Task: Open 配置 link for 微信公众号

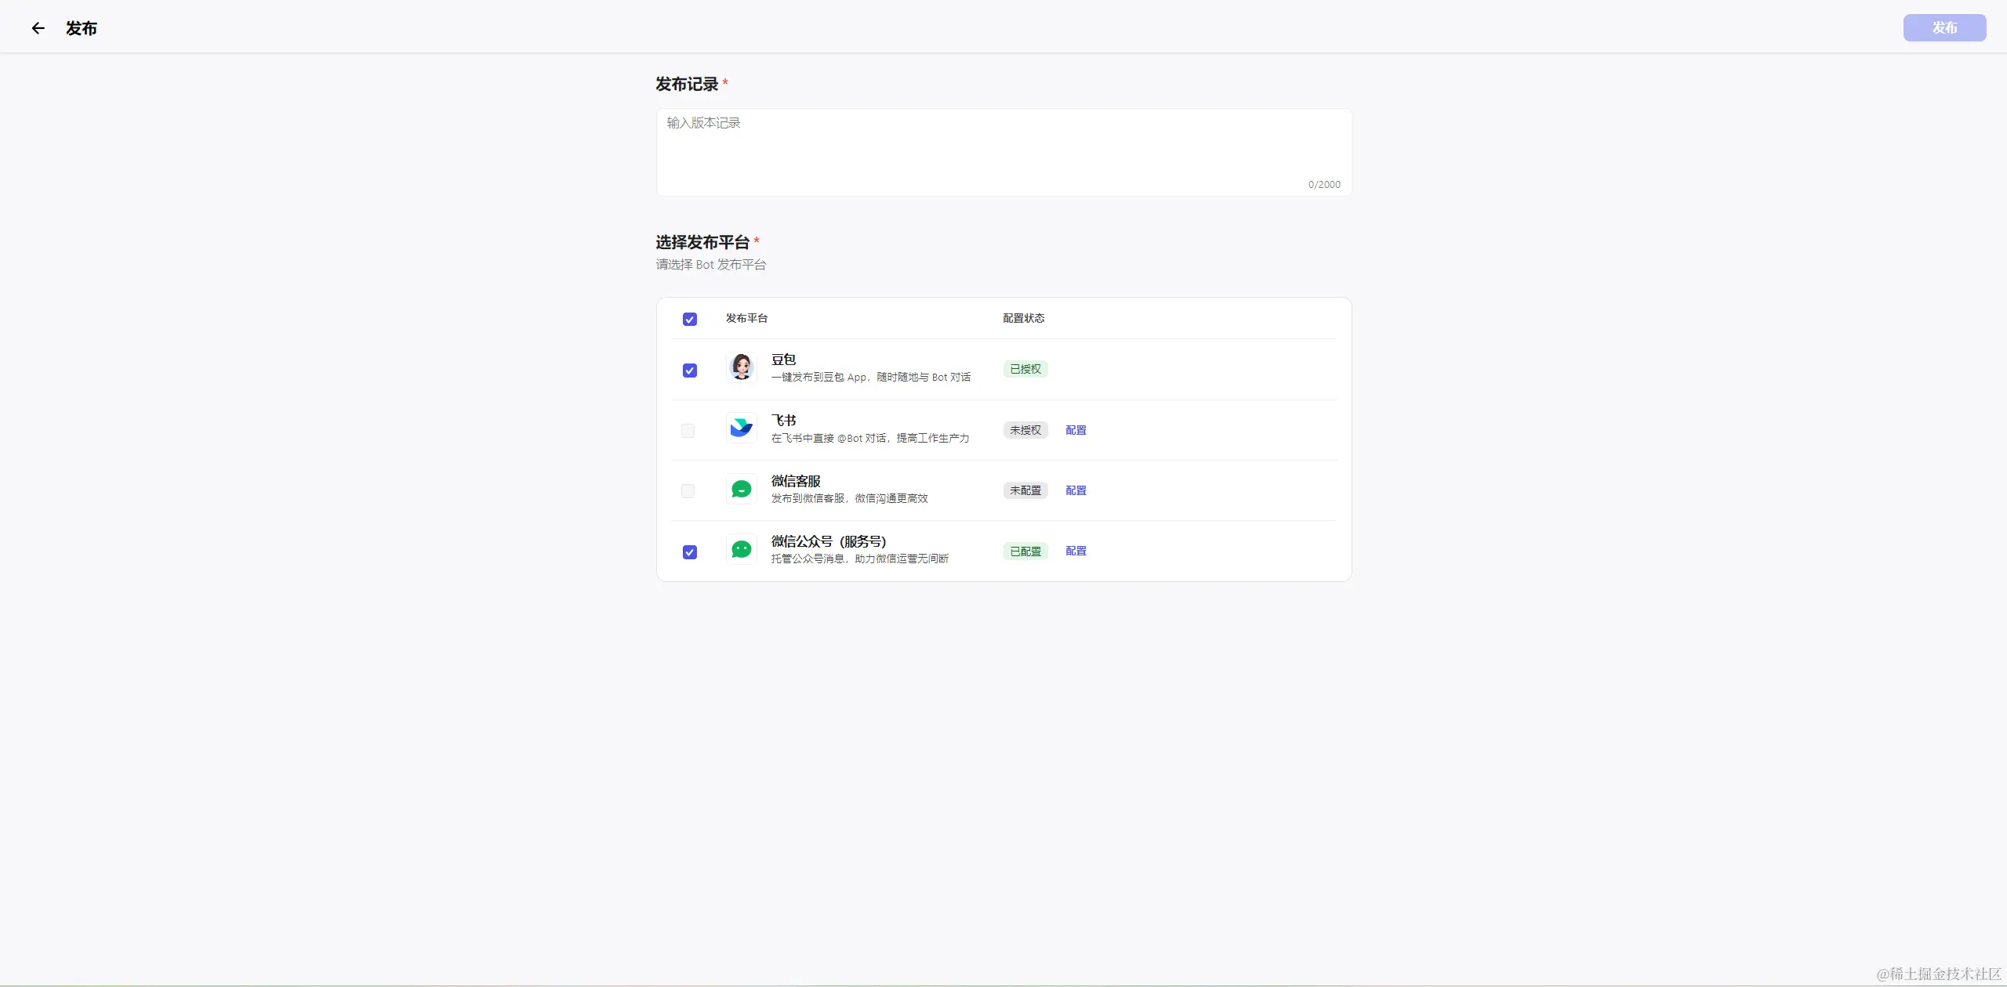Action: click(1076, 551)
